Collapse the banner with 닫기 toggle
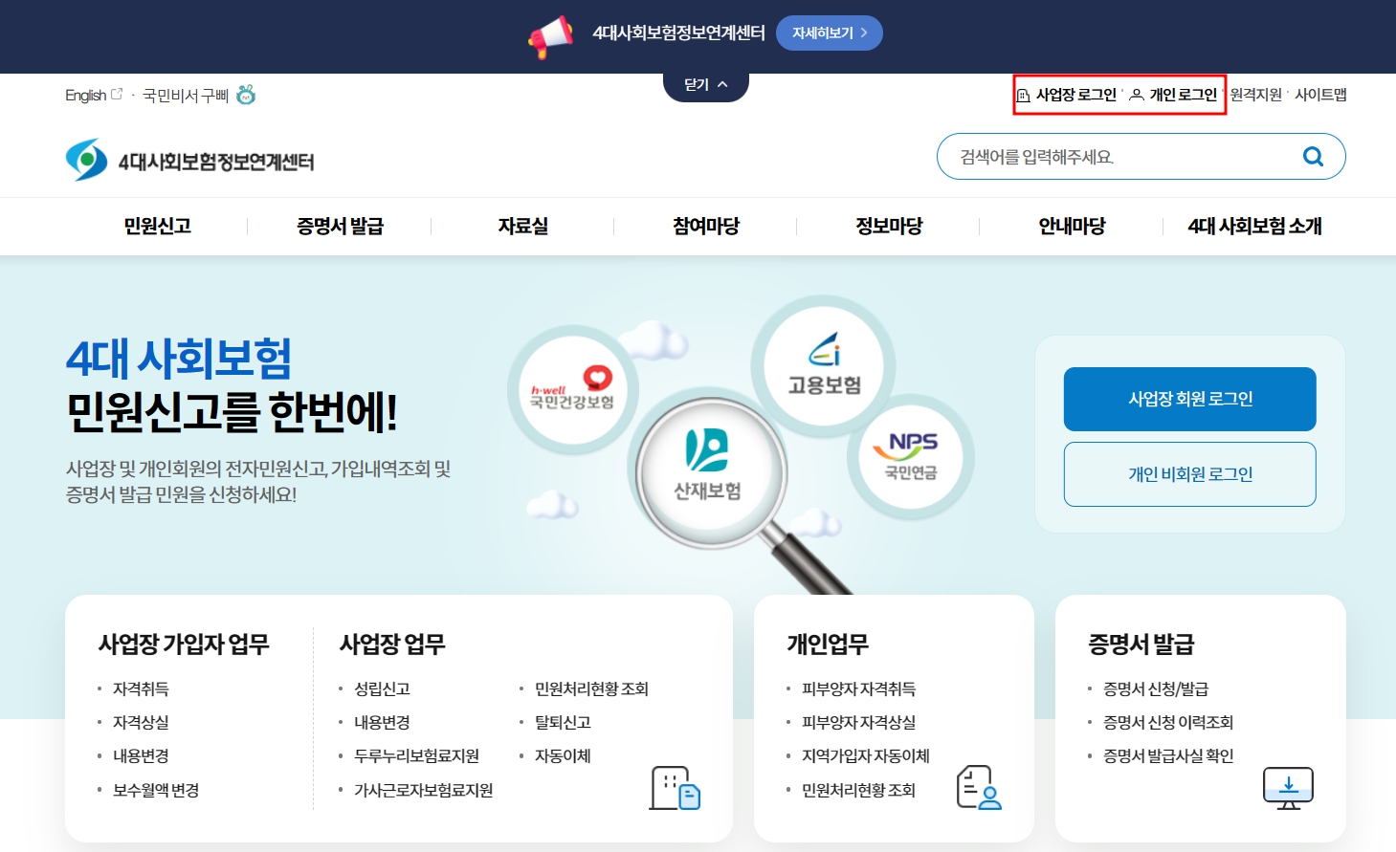The width and height of the screenshot is (1396, 852). 706,85
